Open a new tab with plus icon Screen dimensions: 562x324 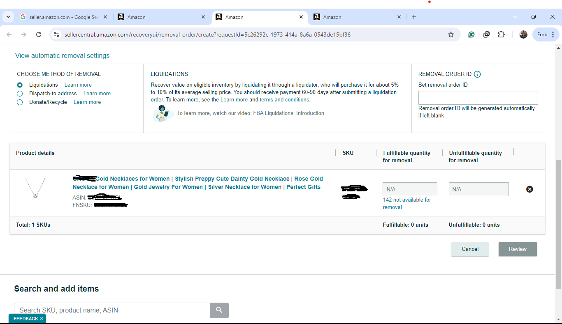414,17
